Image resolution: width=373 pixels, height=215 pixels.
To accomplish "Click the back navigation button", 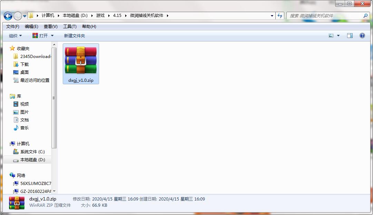I will coord(8,16).
